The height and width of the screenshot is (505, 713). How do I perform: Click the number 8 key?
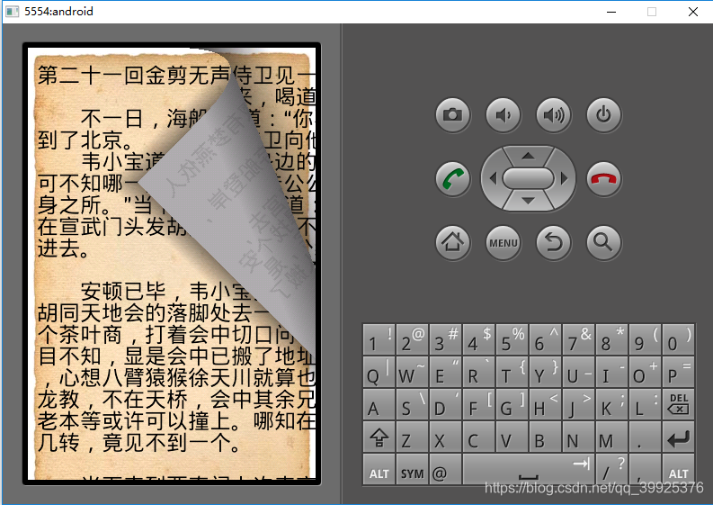coord(612,339)
